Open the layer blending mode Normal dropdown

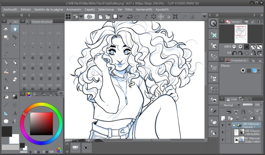(x=230, y=105)
